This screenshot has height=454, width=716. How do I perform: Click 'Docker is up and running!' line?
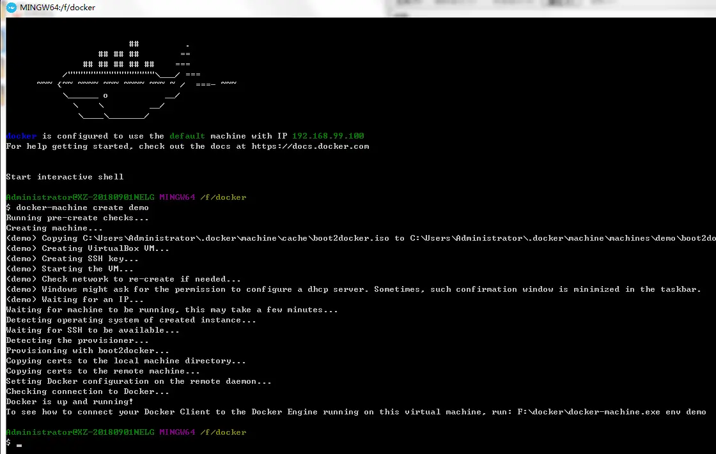pos(70,402)
